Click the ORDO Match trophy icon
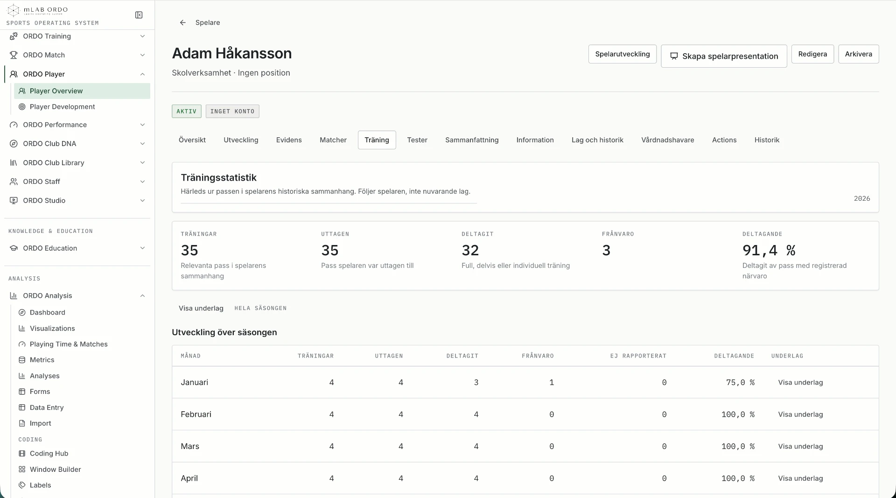 pyautogui.click(x=14, y=55)
